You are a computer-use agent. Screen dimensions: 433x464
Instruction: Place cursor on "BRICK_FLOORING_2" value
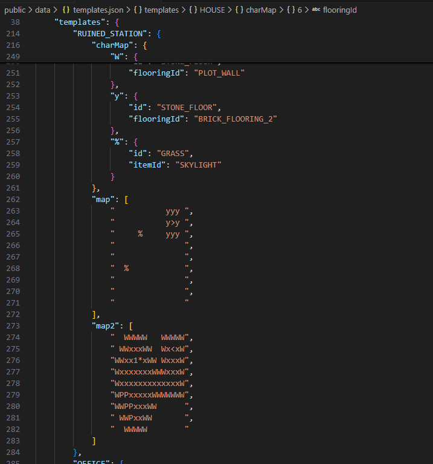pyautogui.click(x=235, y=119)
